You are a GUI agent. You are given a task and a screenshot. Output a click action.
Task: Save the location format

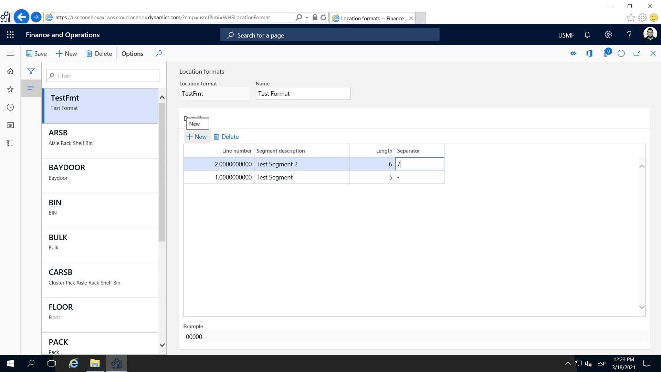click(x=36, y=53)
